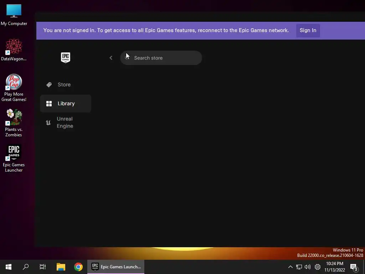Expand the hidden system tray icons
This screenshot has height=274, width=365.
tap(290, 267)
